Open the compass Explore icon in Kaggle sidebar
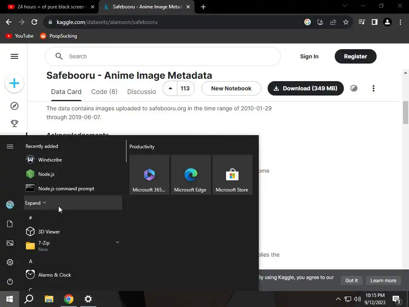The width and height of the screenshot is (409, 307). click(x=14, y=106)
